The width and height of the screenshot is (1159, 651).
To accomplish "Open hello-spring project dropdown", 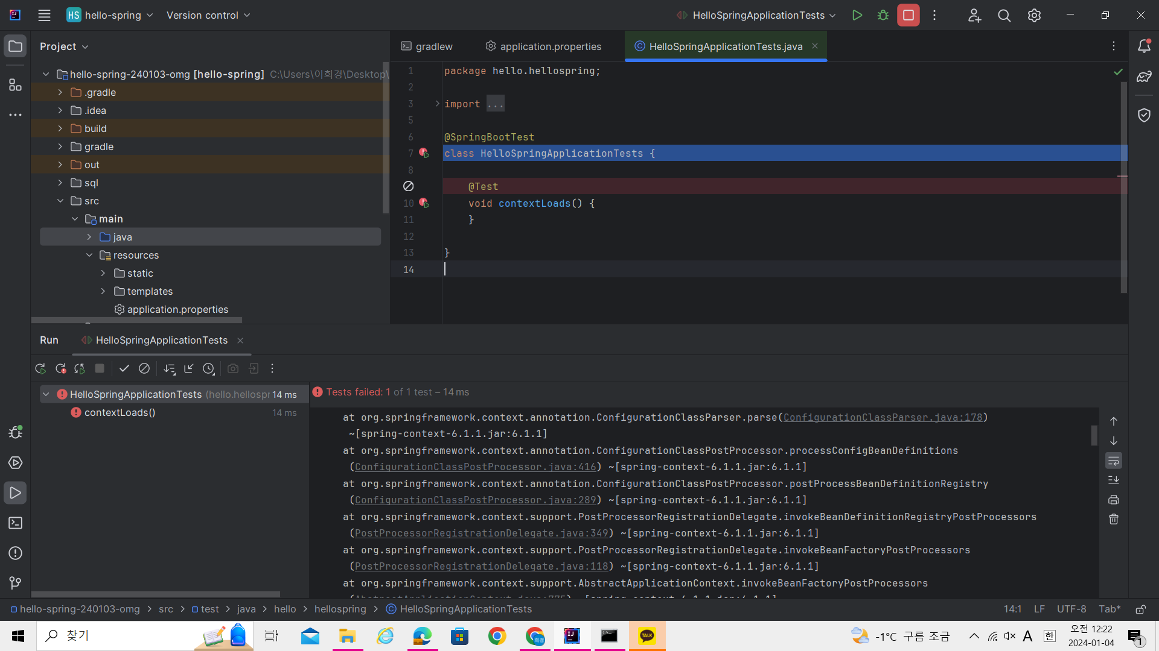I will (x=110, y=15).
